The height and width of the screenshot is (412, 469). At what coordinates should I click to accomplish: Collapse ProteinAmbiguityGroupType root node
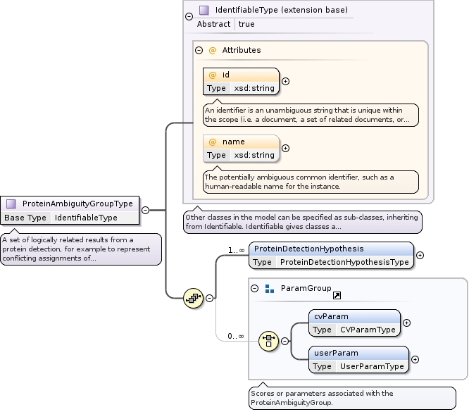[145, 209]
